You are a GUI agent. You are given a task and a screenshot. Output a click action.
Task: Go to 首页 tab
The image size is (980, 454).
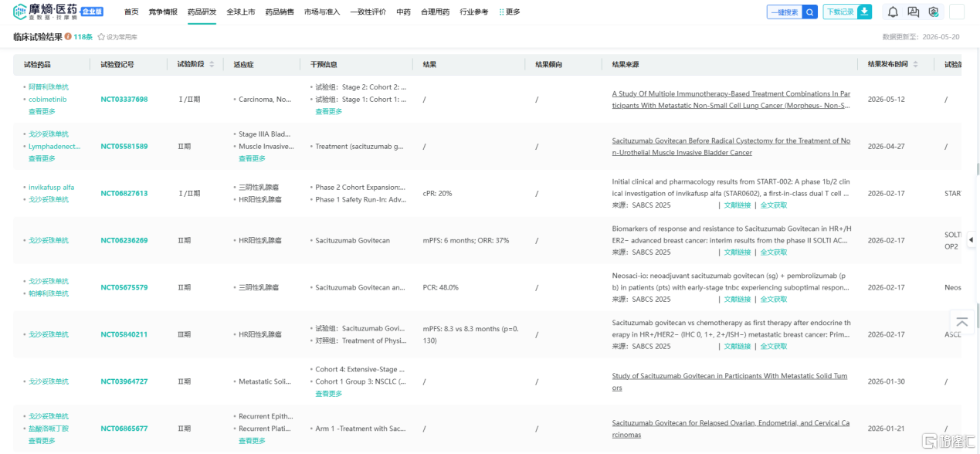[x=131, y=12]
